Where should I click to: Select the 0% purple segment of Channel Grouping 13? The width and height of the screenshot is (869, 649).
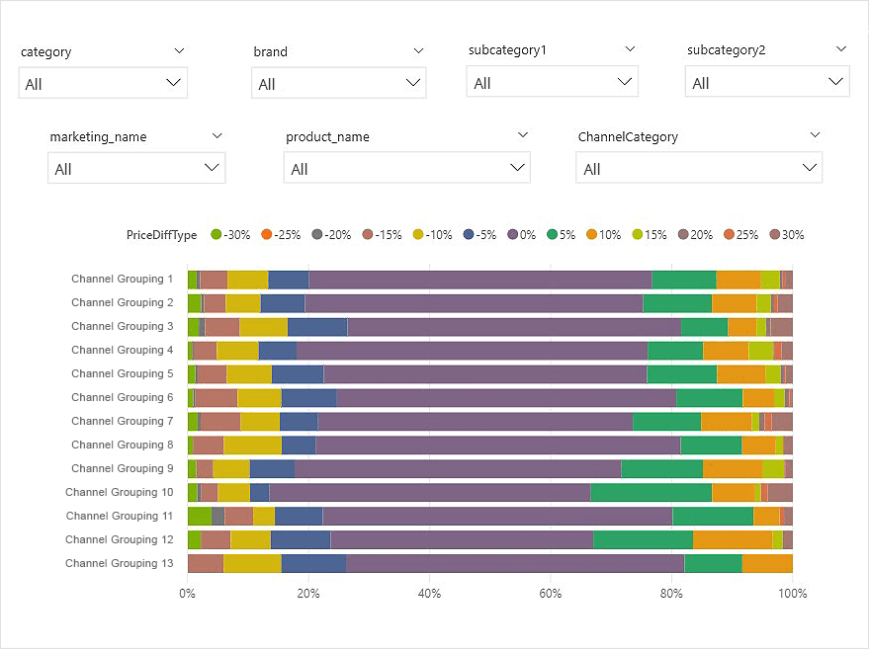[515, 563]
